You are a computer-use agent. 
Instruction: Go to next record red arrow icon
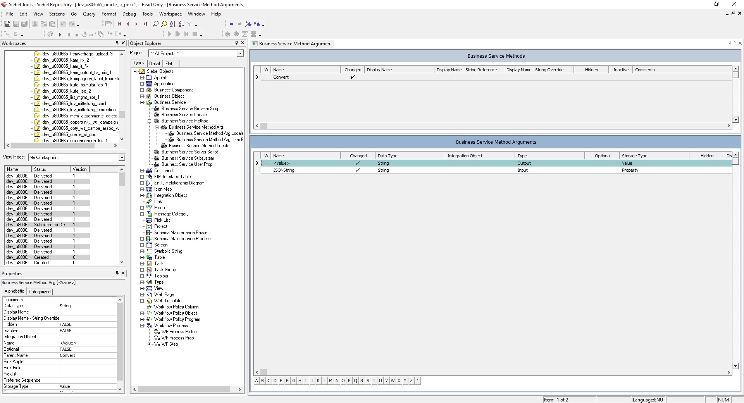[136, 24]
